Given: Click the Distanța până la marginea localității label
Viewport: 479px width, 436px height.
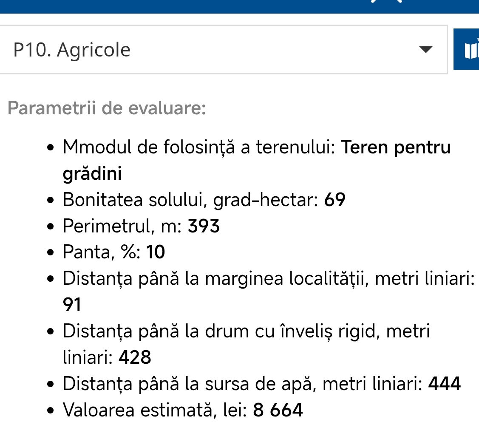Looking at the screenshot, I should (269, 279).
